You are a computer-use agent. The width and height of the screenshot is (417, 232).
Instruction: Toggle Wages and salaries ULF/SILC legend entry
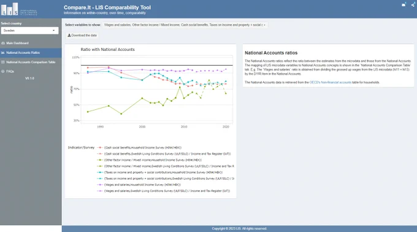[x=164, y=191]
